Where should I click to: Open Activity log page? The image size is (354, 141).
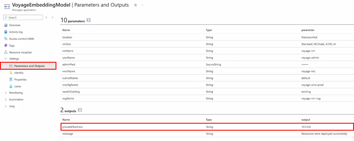point(16,32)
